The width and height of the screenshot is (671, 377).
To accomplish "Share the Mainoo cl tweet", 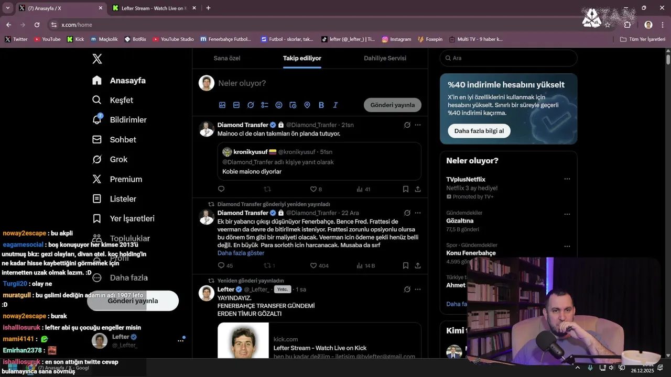I will click(418, 189).
